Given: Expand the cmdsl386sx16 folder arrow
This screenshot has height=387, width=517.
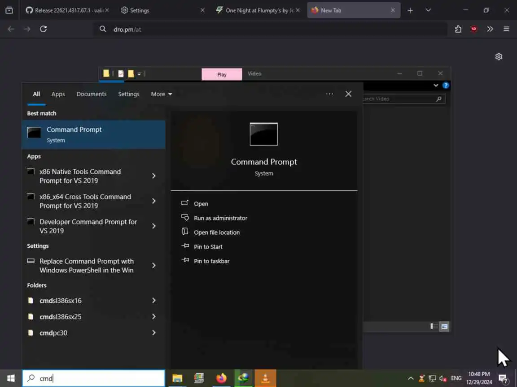Looking at the screenshot, I should [153, 300].
